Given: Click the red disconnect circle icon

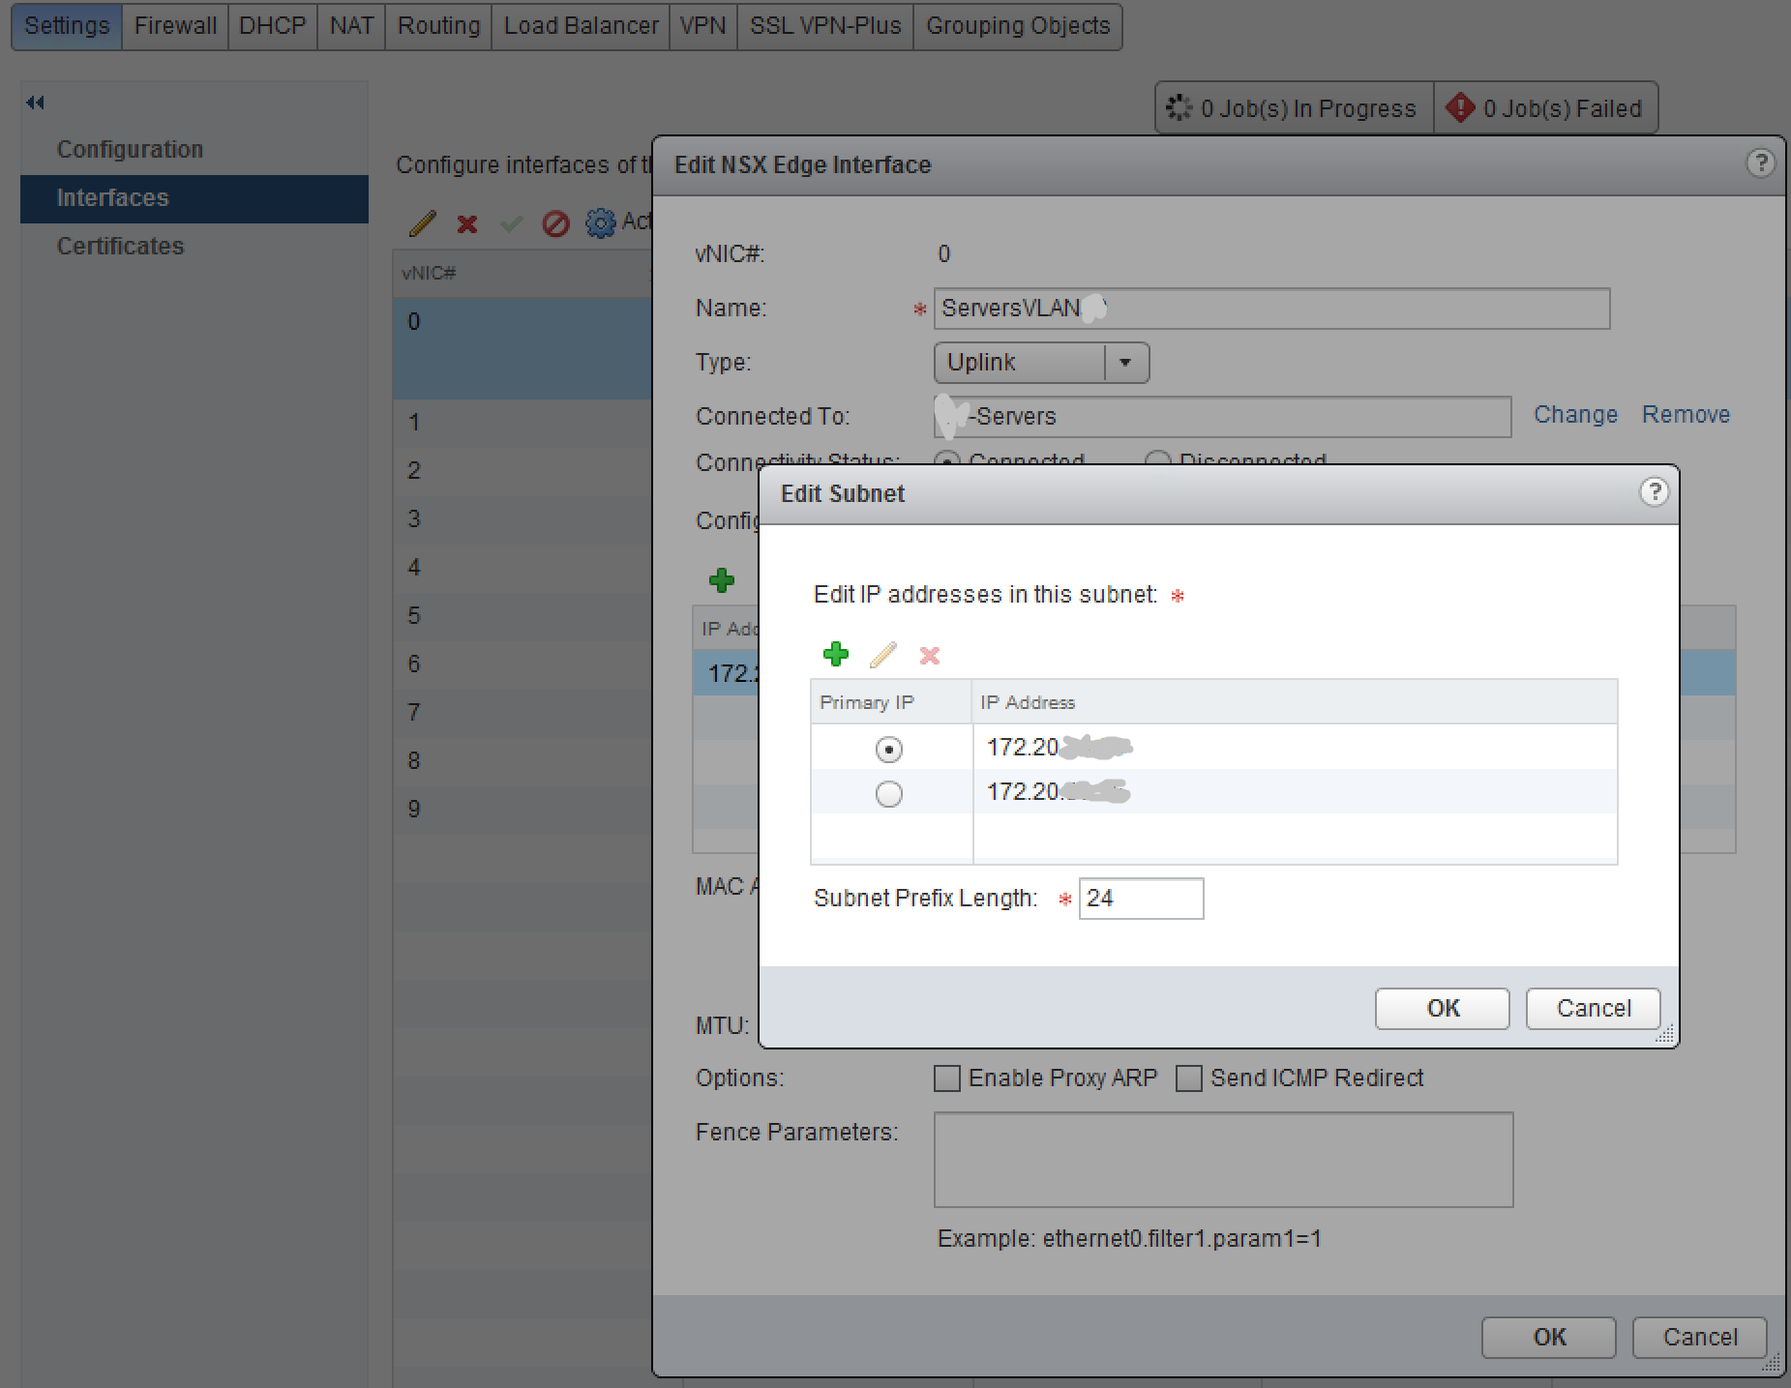Looking at the screenshot, I should pyautogui.click(x=555, y=224).
